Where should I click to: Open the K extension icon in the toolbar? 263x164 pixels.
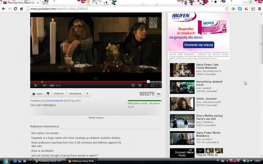pyautogui.click(x=253, y=9)
